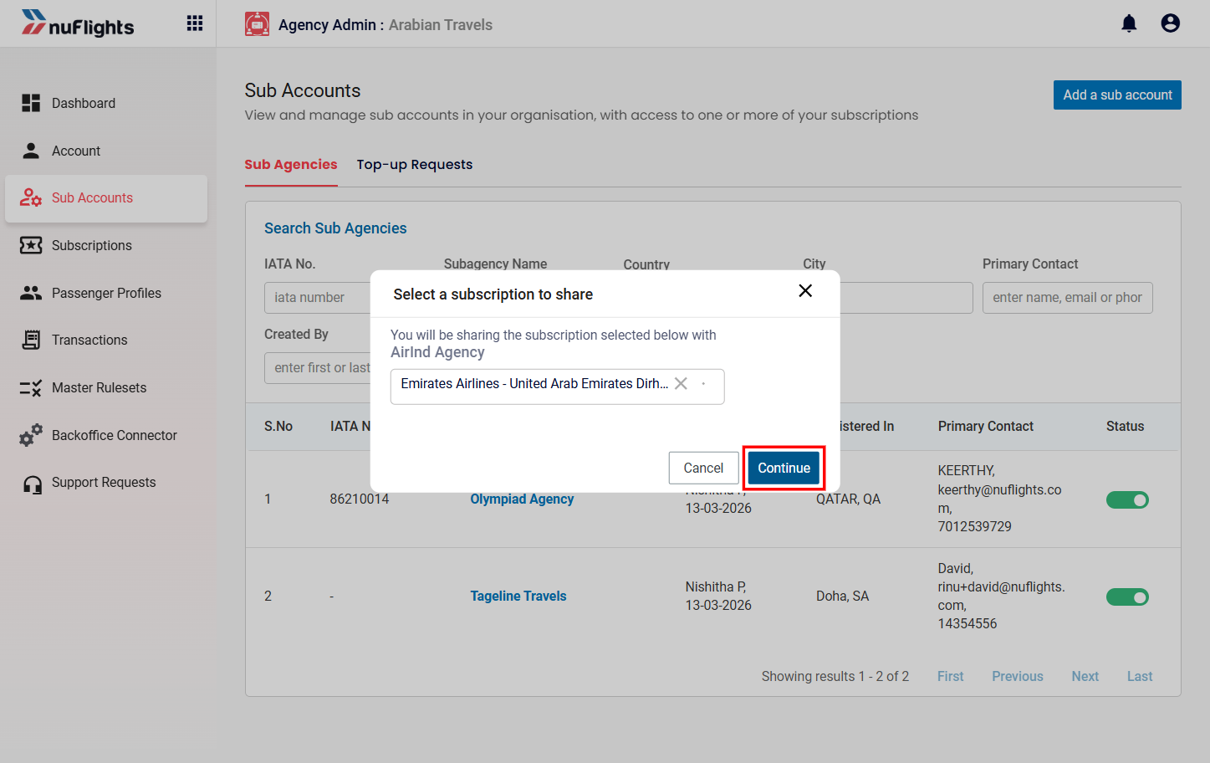Click the Dashboard sidebar icon
Viewport: 1210px width, 763px height.
tap(31, 103)
